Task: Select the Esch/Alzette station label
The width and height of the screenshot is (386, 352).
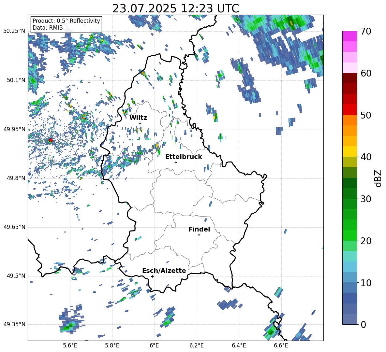Action: 164,271
